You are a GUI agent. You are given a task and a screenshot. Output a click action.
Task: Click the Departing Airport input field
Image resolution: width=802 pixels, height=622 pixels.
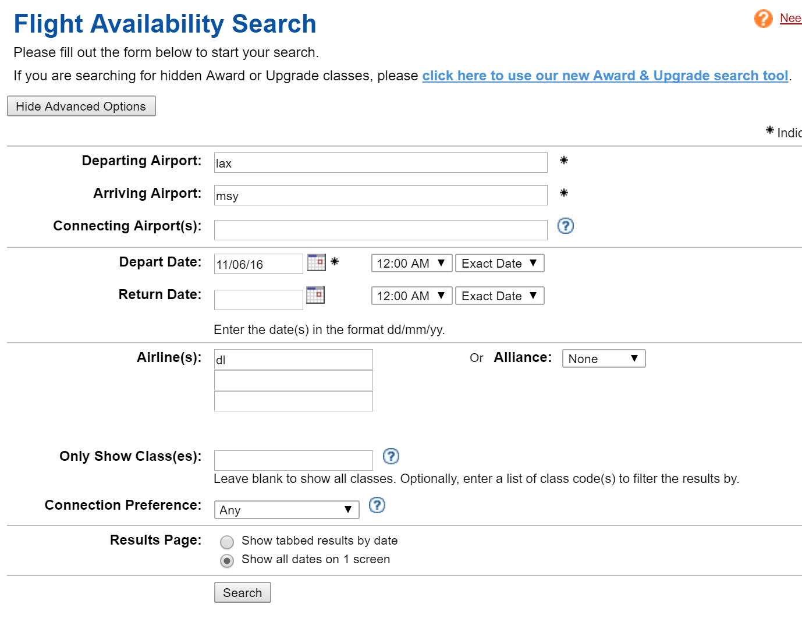click(x=380, y=163)
